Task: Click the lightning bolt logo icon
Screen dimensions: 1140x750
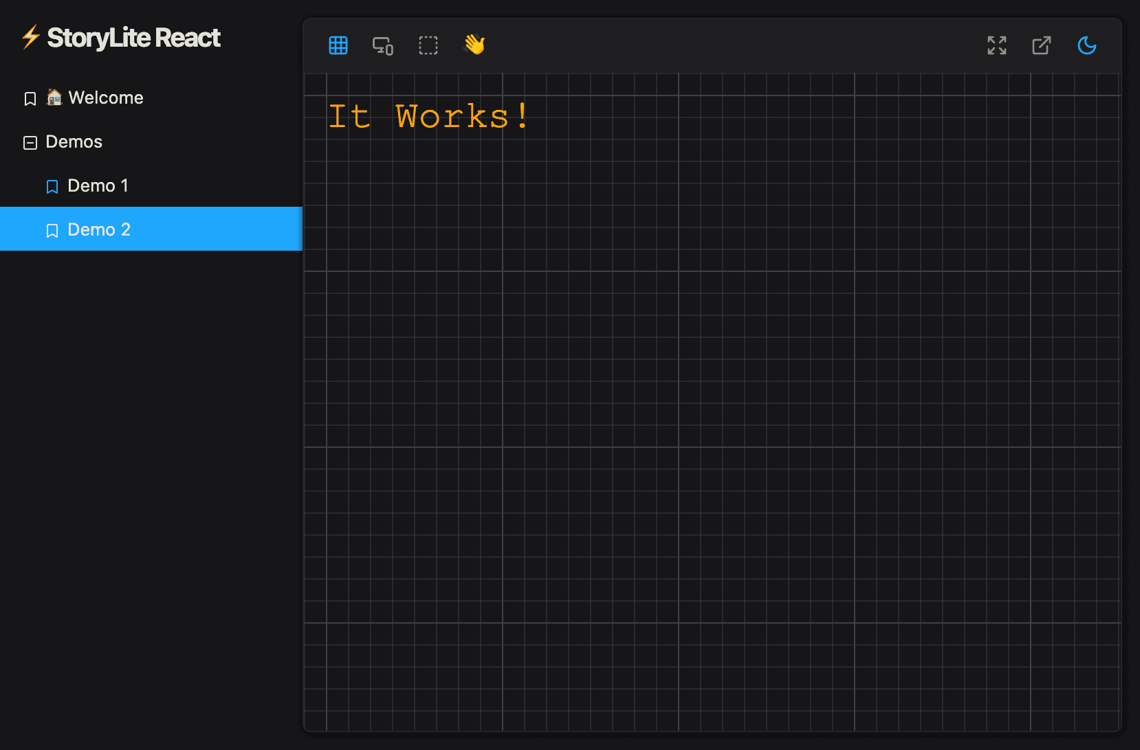Action: coord(29,38)
